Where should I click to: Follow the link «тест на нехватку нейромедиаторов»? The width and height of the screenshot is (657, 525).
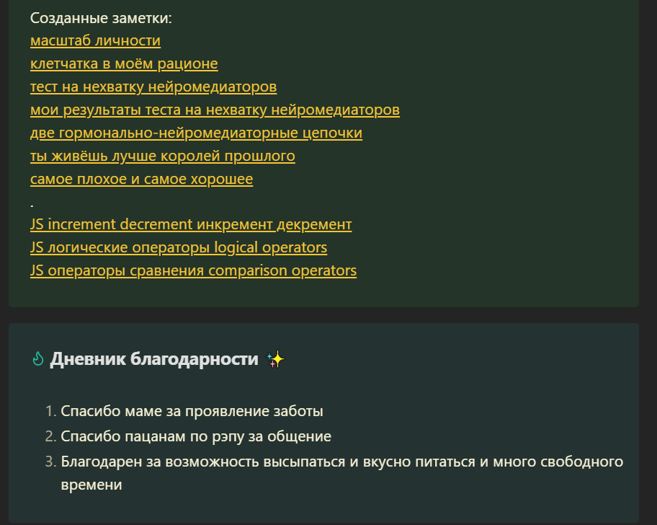(x=153, y=87)
